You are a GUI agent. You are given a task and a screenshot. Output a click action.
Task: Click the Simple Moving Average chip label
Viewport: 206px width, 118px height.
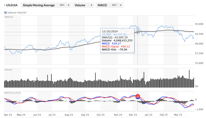(x=39, y=5)
